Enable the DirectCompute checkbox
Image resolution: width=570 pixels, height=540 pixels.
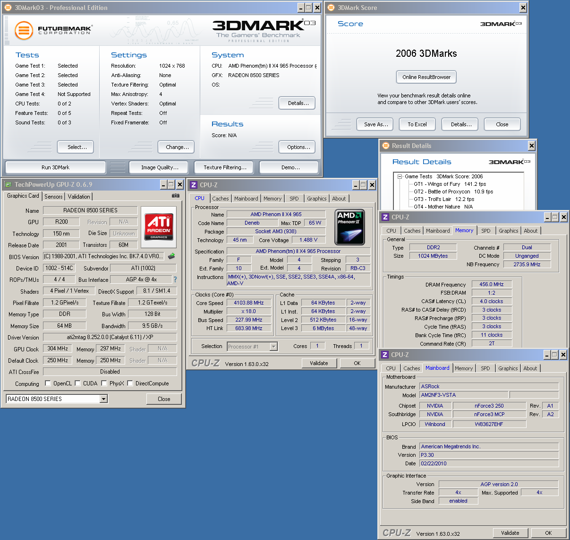130,383
